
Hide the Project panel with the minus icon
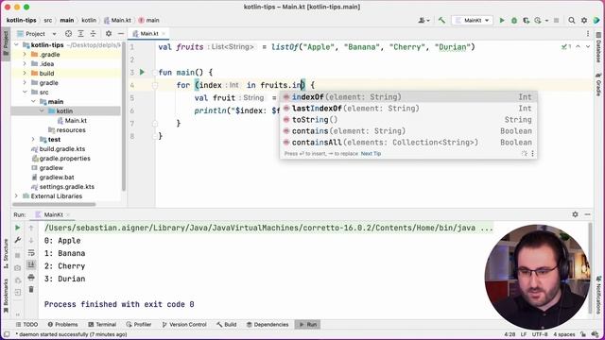pos(121,34)
